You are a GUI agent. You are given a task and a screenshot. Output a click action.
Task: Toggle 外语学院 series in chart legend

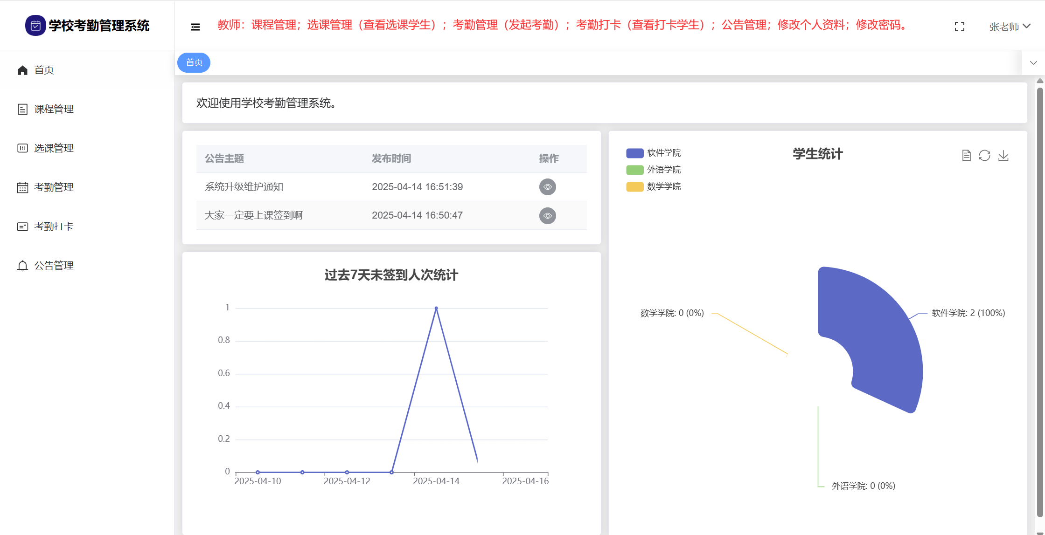click(653, 170)
